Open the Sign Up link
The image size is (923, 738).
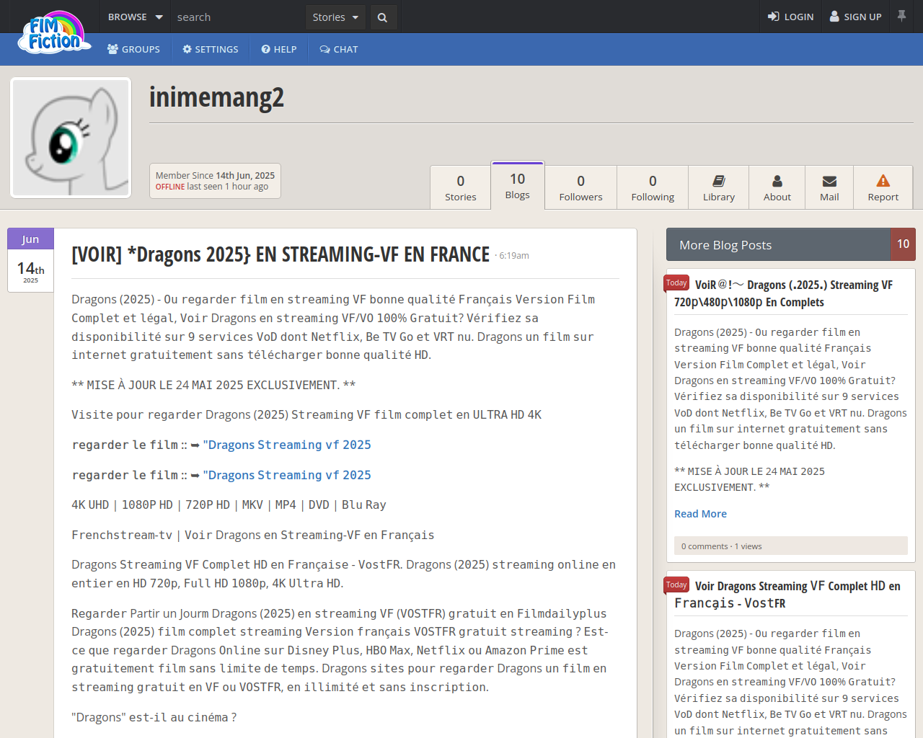(855, 17)
